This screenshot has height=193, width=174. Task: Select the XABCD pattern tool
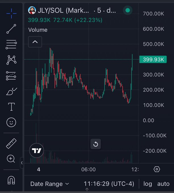(x=11, y=60)
